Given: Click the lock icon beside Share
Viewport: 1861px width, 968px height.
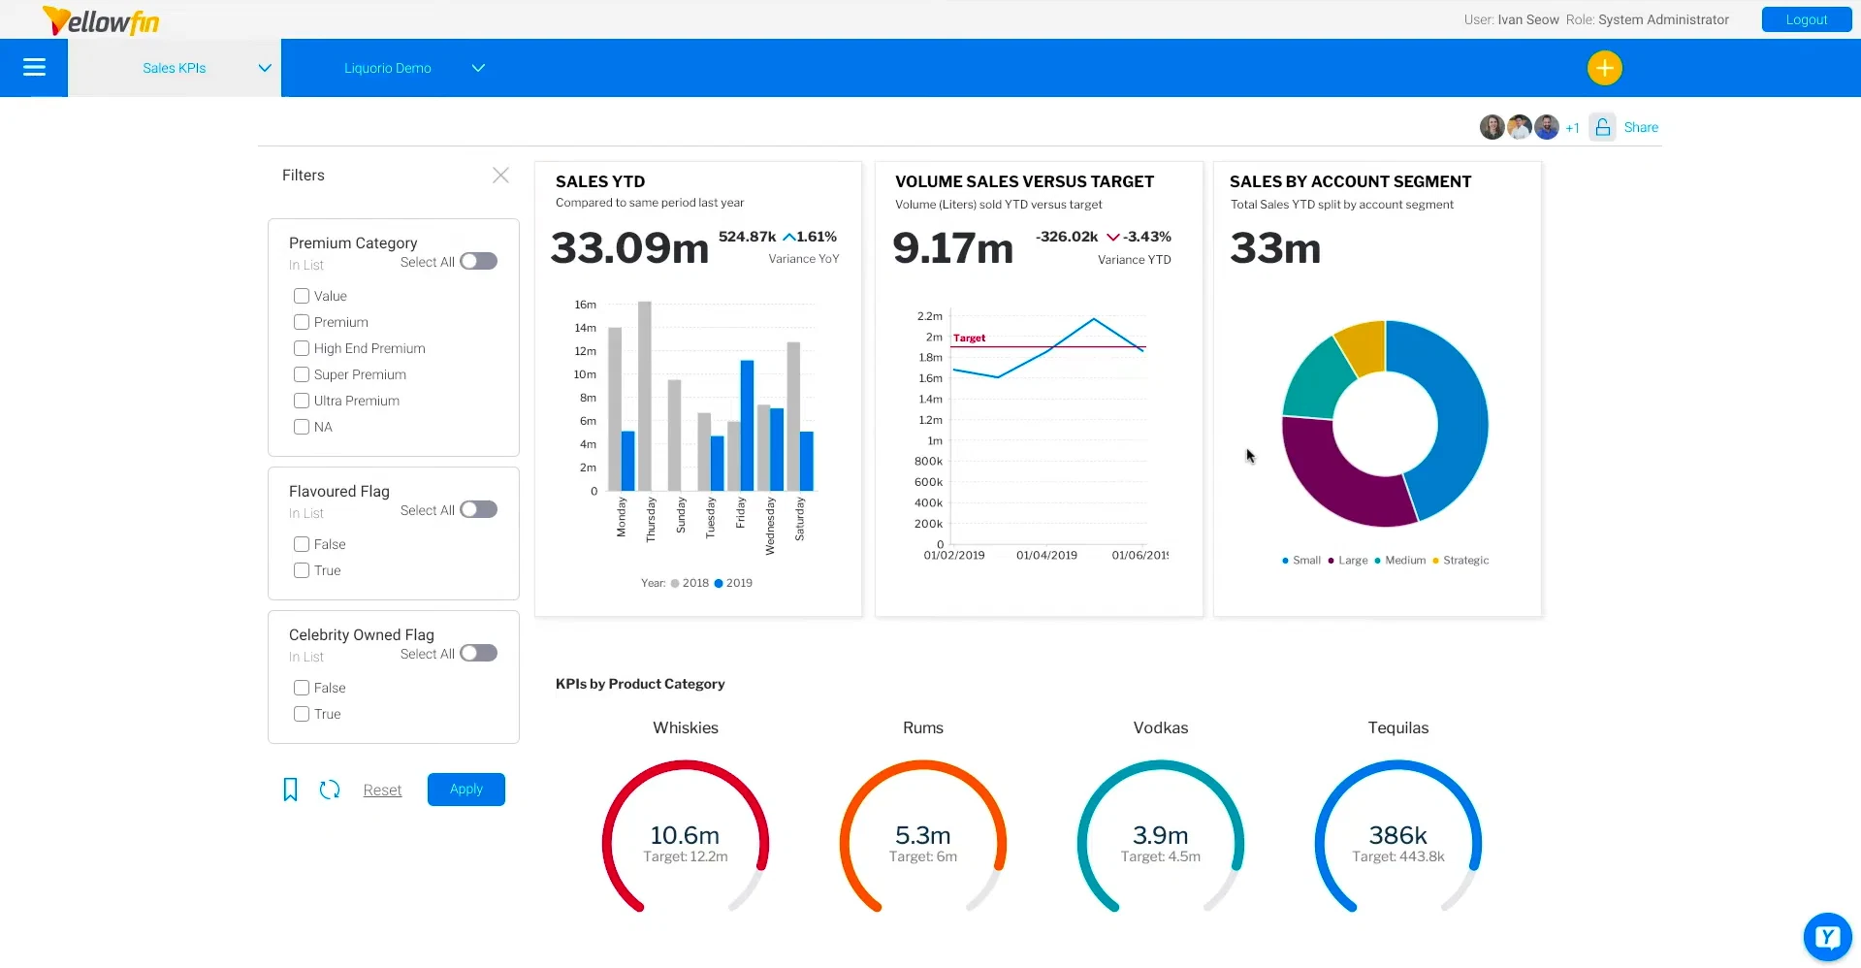Looking at the screenshot, I should coord(1602,128).
